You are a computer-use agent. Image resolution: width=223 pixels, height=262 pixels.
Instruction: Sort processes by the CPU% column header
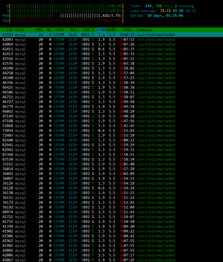point(101,30)
